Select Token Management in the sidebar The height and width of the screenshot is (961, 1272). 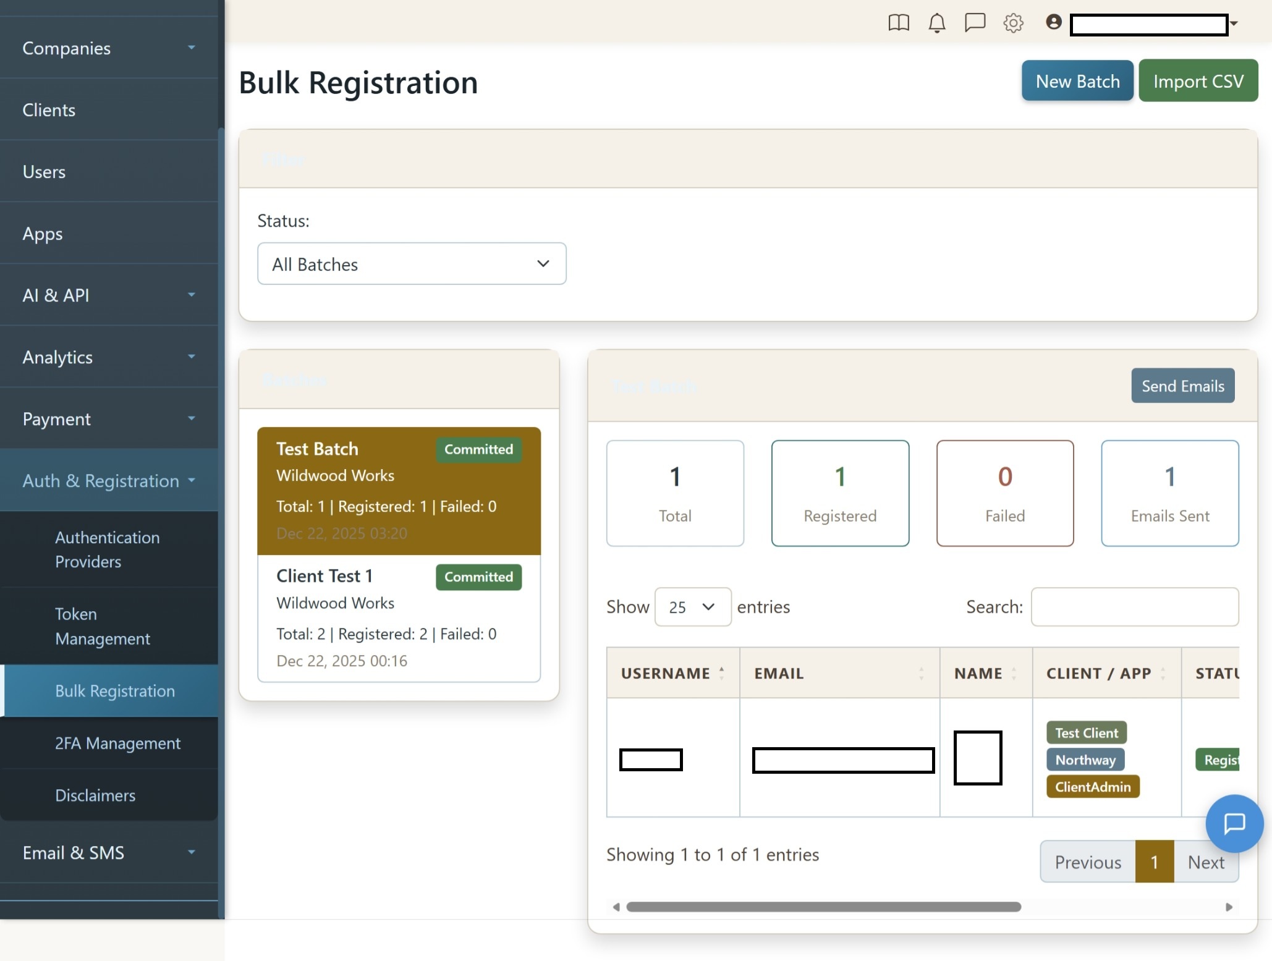103,626
